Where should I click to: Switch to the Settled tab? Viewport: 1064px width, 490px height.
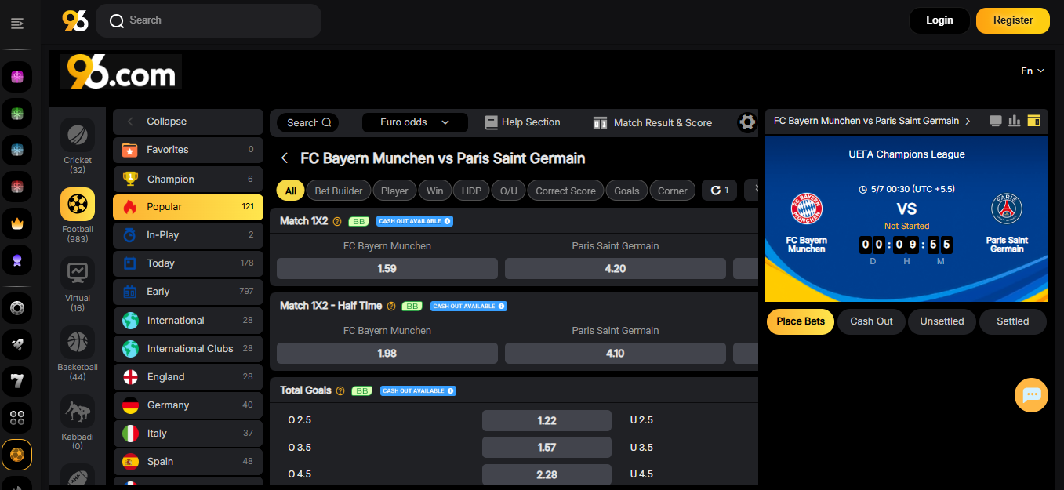(x=1012, y=321)
